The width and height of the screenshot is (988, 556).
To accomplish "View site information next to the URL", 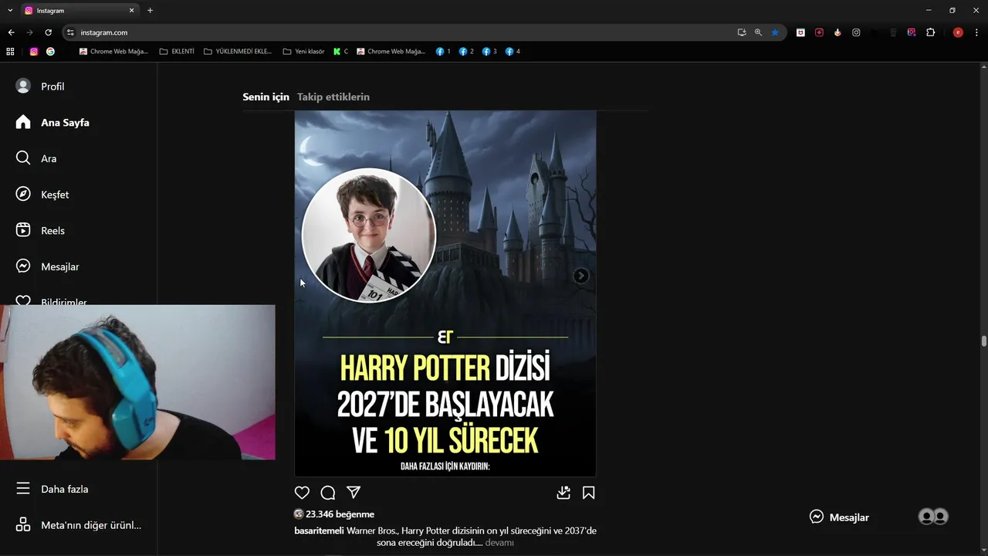I will [70, 32].
